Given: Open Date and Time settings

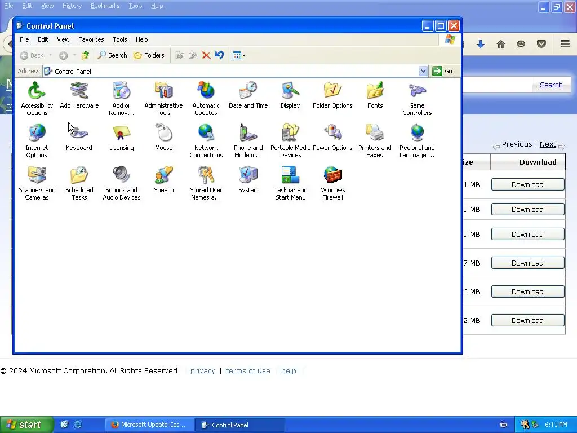Looking at the screenshot, I should tap(248, 95).
